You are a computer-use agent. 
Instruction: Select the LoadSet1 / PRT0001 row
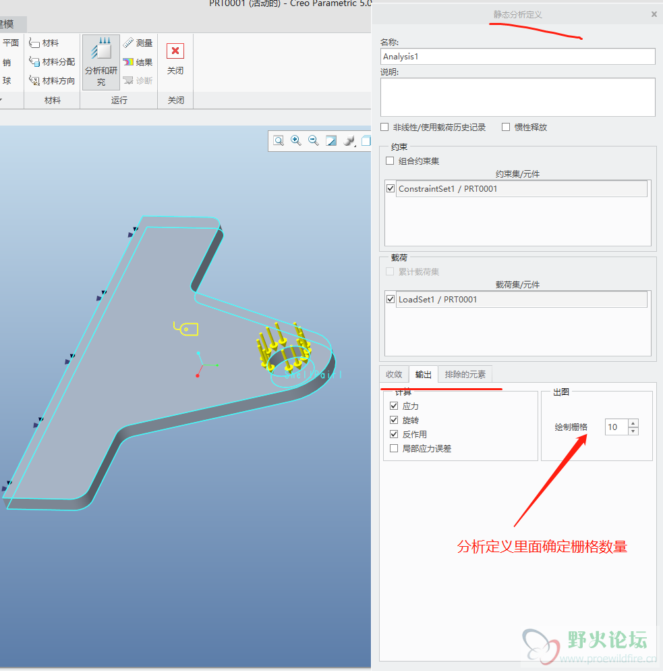[521, 300]
